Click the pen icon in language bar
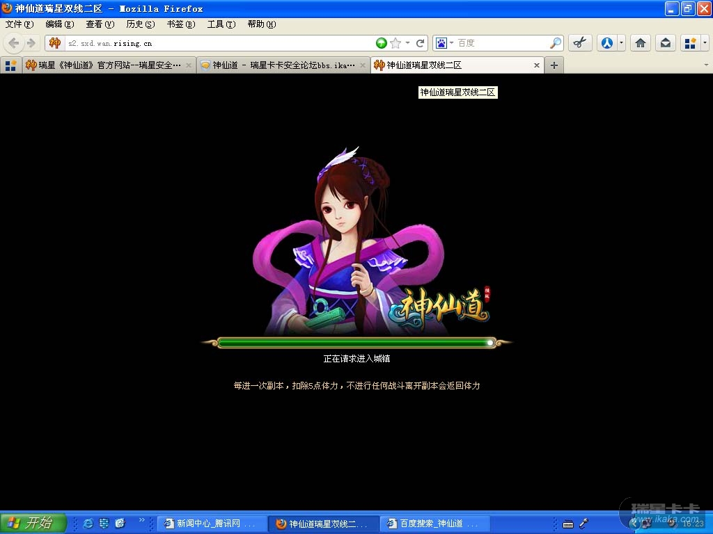Viewport: 713px width, 534px height. (584, 523)
